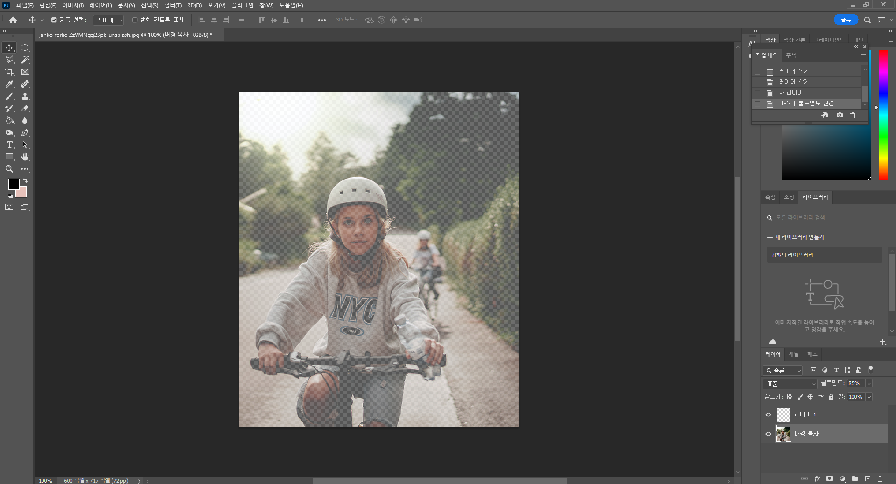Open the auto-select 레이어 dropdown
The image size is (896, 484).
(108, 20)
